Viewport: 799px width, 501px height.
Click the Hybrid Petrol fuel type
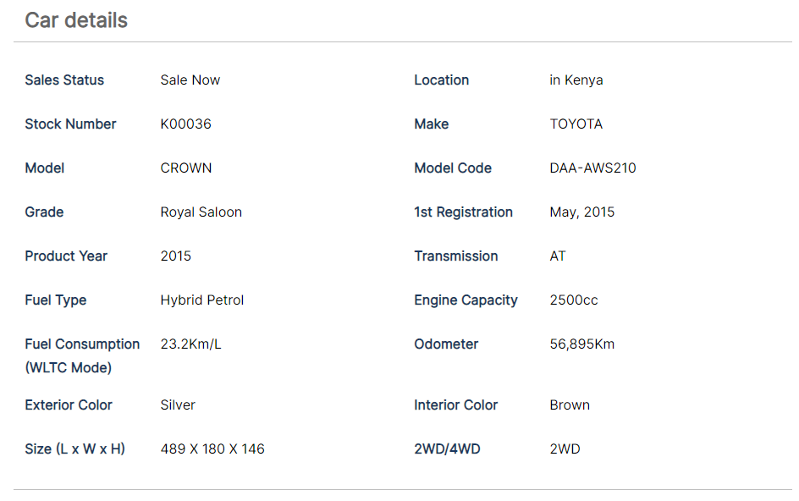tap(201, 300)
